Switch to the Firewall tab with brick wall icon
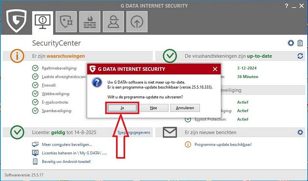Viewport: 308px width, 181px height. tap(90, 22)
